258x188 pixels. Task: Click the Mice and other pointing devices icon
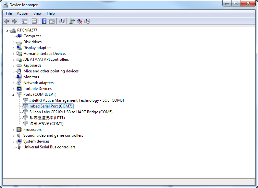point(19,71)
